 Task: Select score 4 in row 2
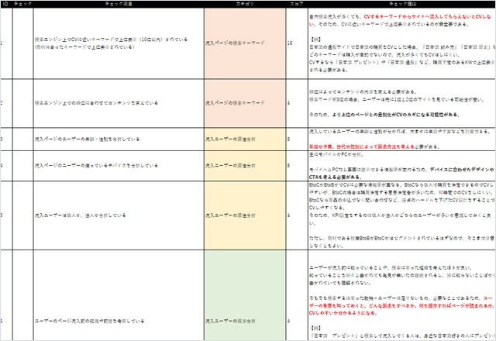point(297,103)
